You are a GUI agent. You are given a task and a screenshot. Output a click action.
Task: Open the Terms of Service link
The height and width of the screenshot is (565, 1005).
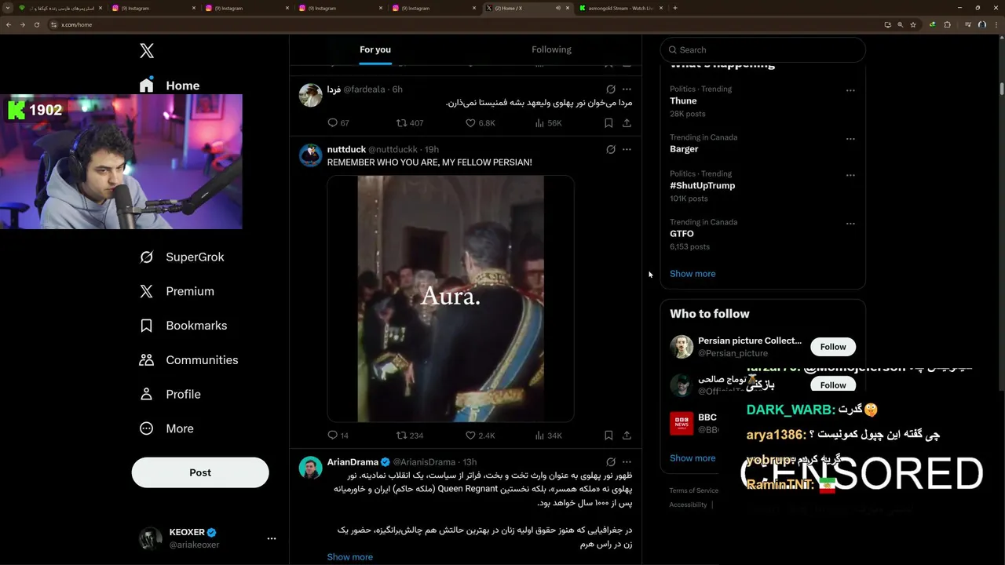(x=694, y=490)
